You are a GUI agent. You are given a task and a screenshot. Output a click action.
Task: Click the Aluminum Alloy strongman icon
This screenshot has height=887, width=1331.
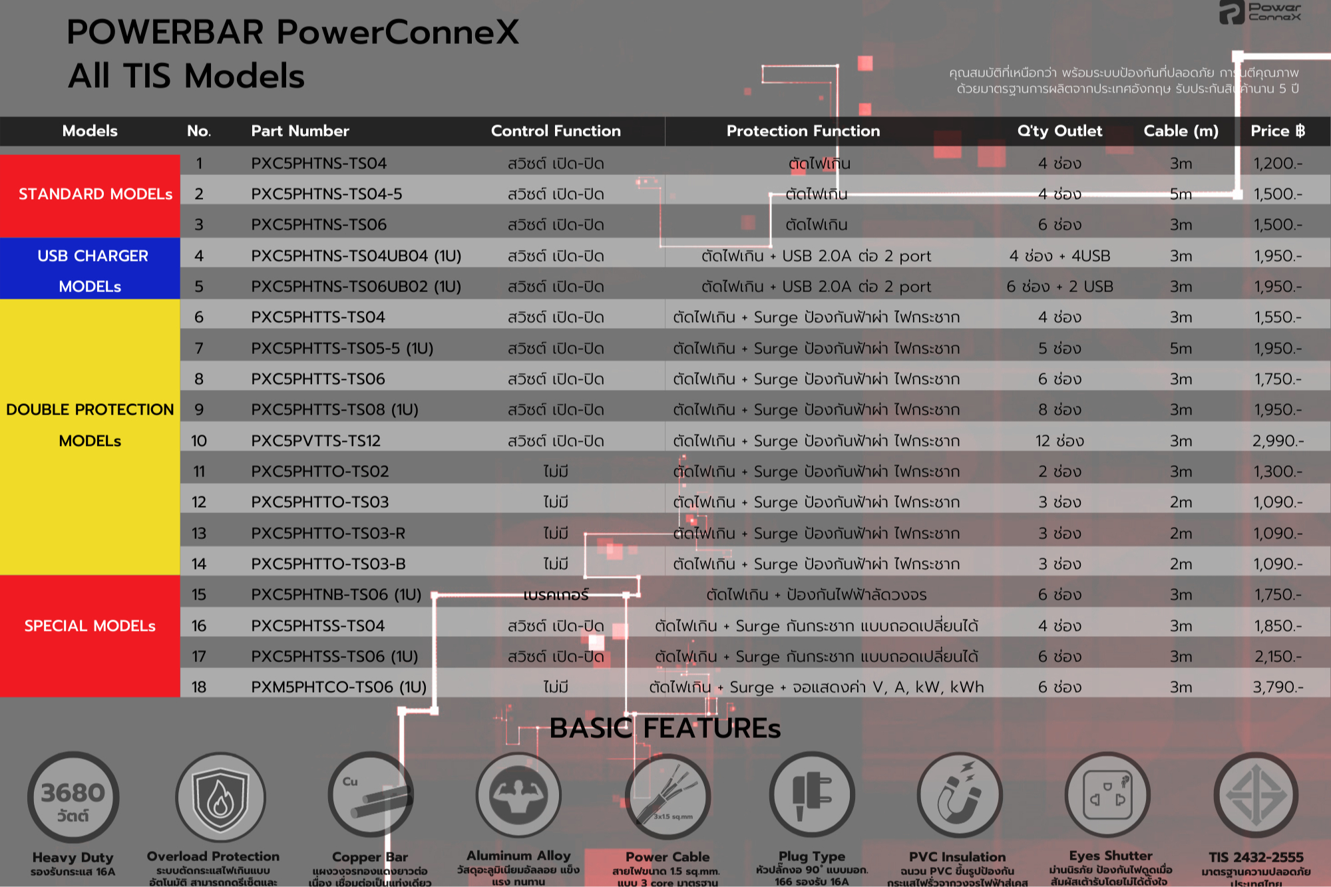point(518,795)
